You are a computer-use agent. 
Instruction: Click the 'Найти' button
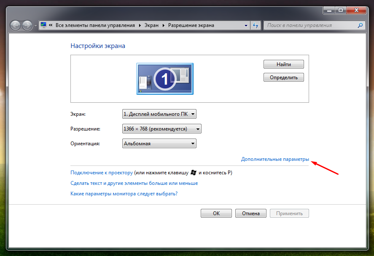pos(284,64)
